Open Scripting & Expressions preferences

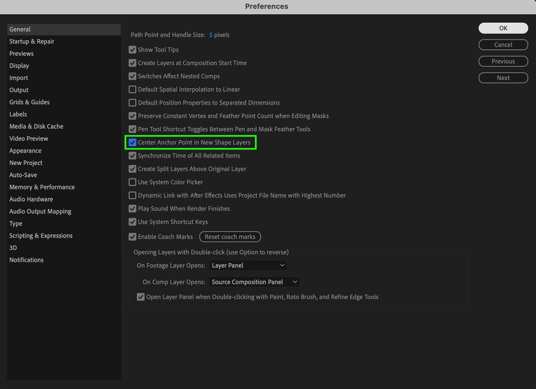click(41, 236)
